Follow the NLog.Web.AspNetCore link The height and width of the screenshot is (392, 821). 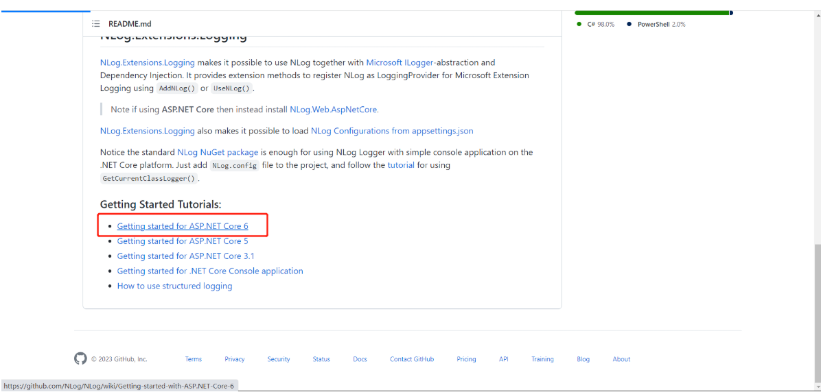tap(334, 110)
